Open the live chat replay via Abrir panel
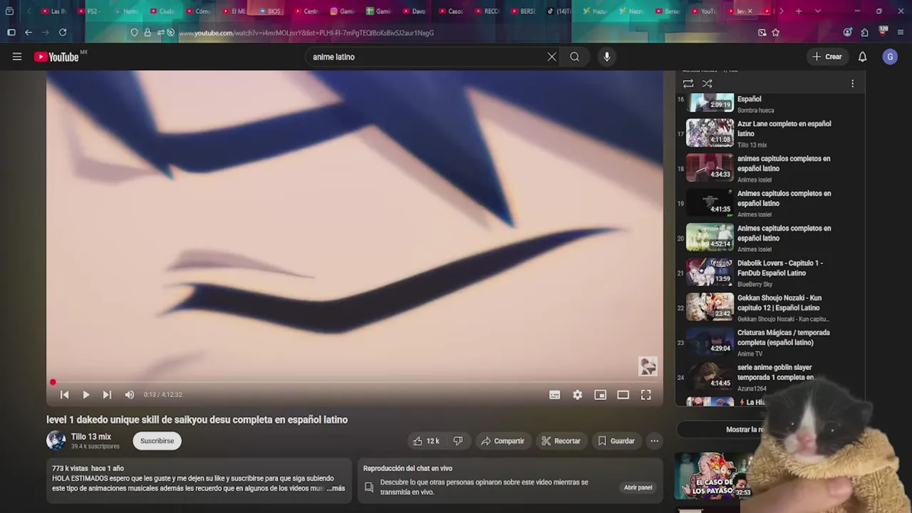912x513 pixels. [x=638, y=487]
